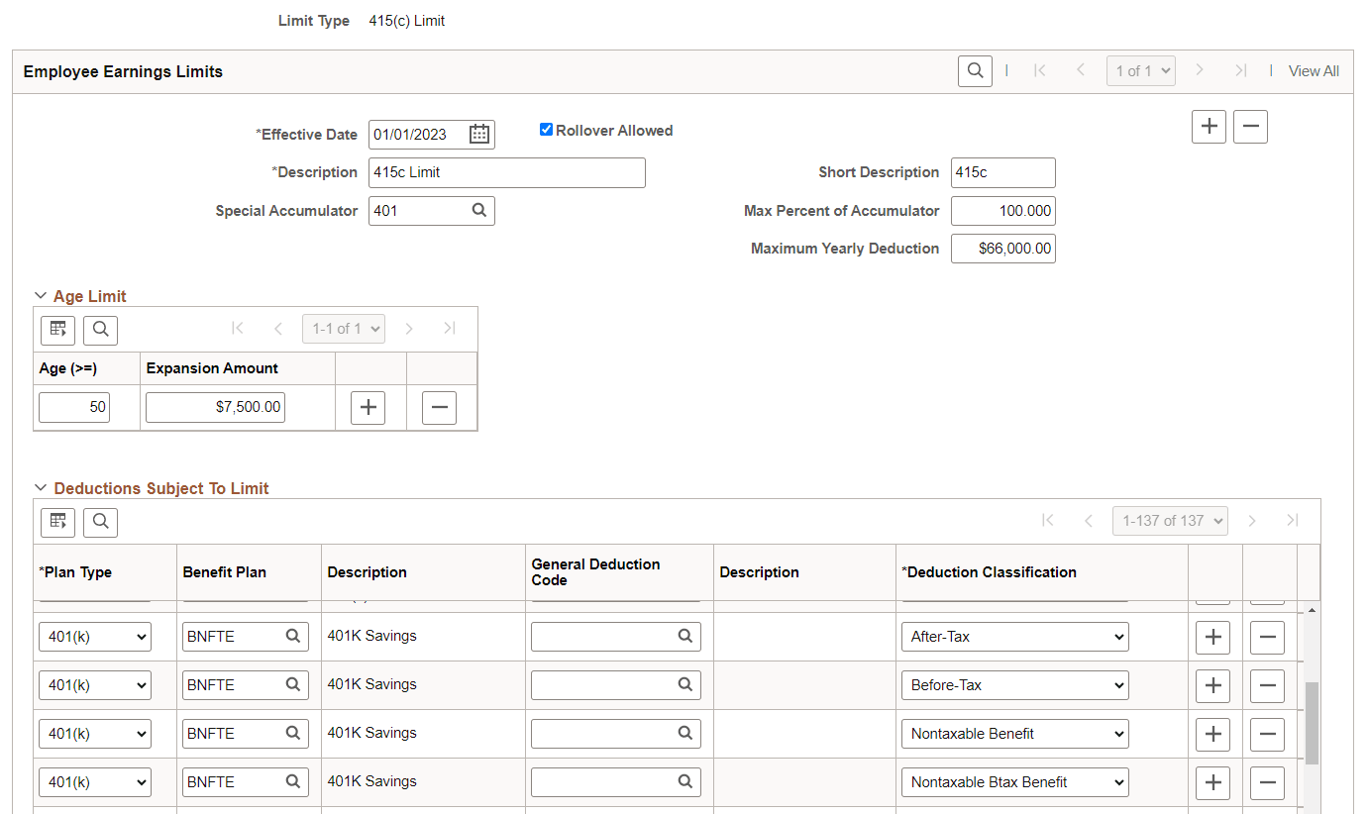Click the Age Limit grid find icon
The image size is (1368, 814).
[x=100, y=330]
